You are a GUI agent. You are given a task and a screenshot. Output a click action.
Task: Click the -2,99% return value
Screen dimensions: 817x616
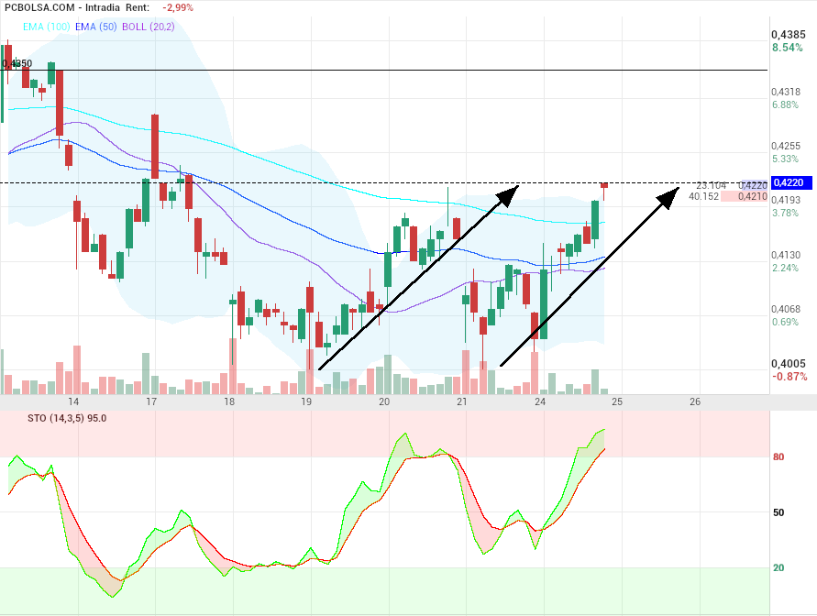[x=178, y=7]
